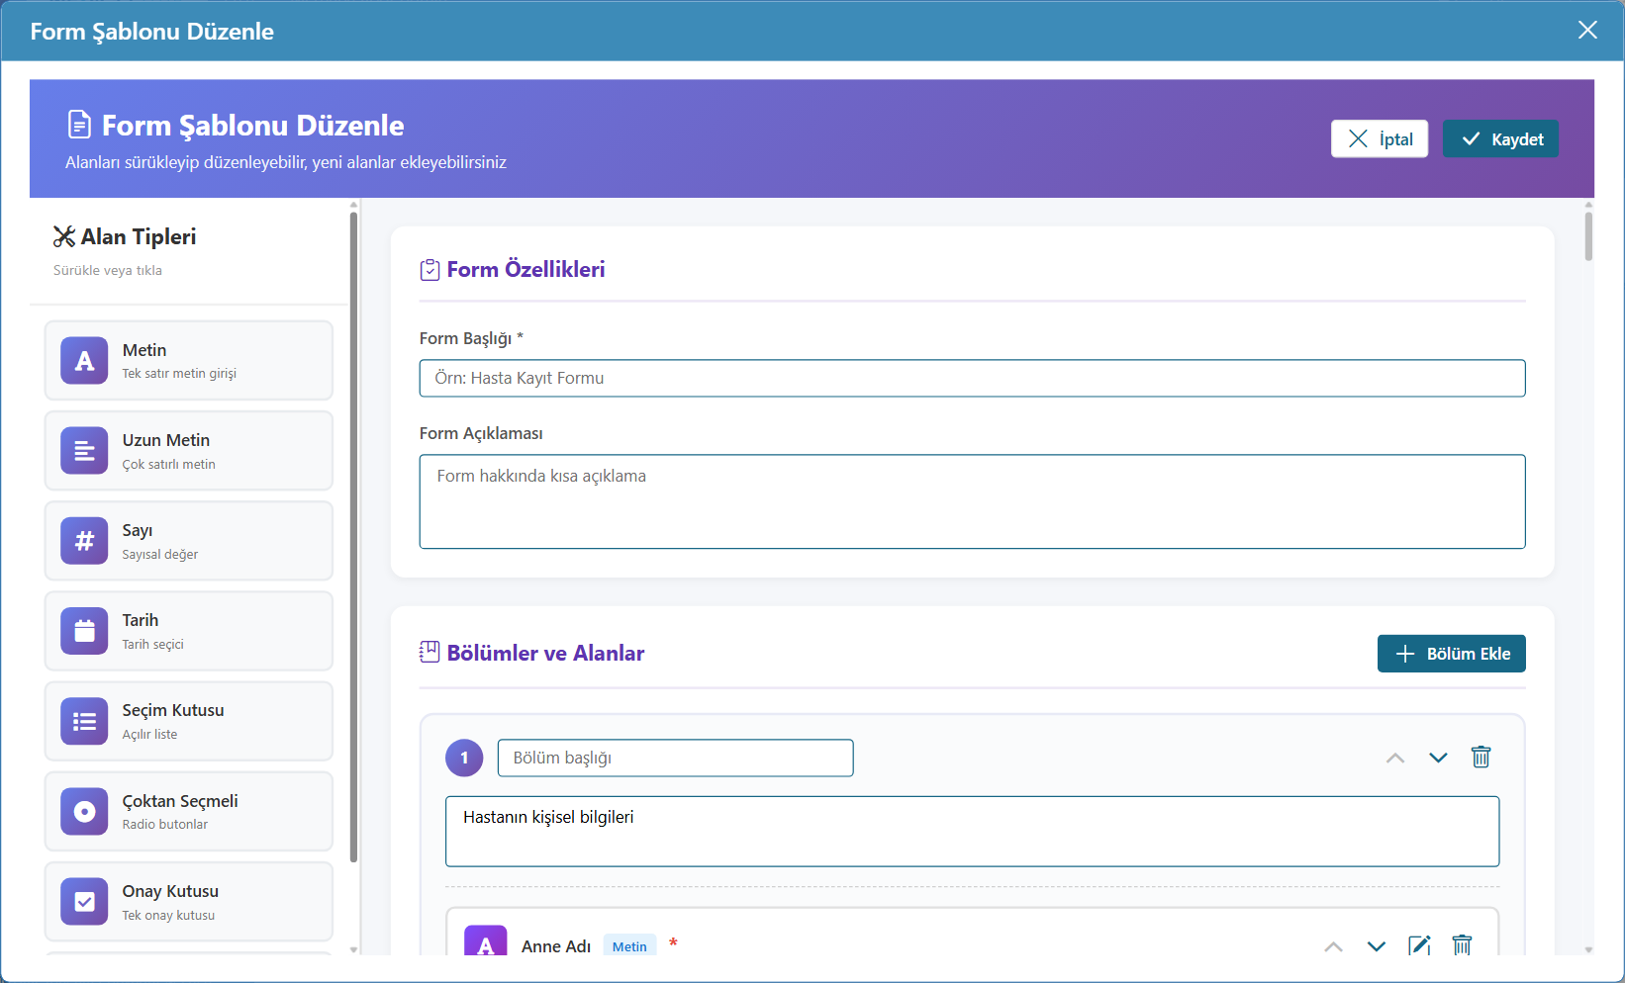
Task: Edit the Hastanın kişisel bilgileri description box
Action: 972,832
